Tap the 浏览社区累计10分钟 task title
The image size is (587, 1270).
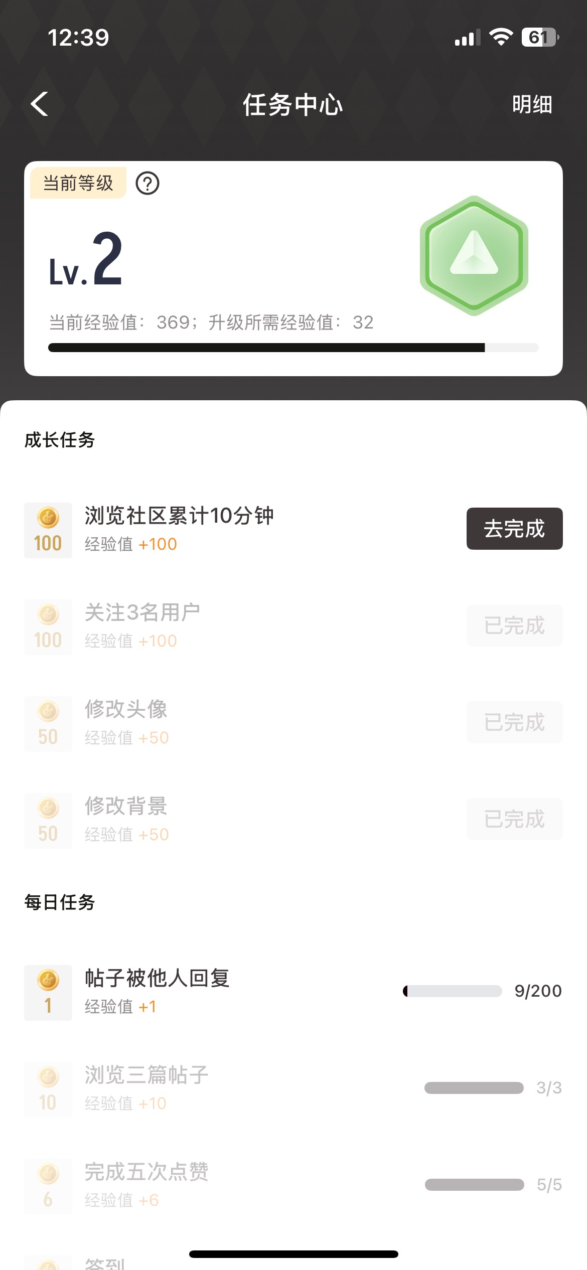click(x=179, y=516)
